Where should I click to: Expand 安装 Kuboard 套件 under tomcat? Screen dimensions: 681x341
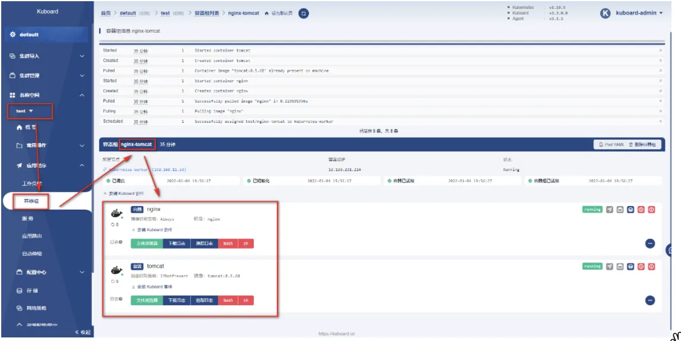click(x=152, y=287)
